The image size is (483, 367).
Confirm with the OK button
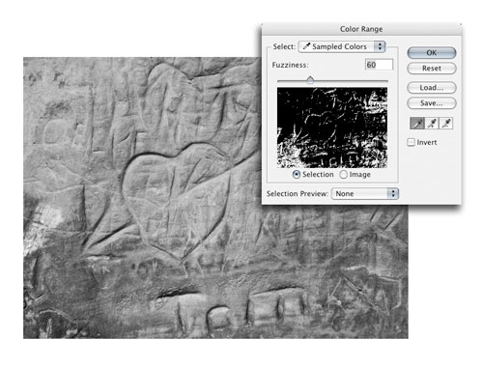432,53
